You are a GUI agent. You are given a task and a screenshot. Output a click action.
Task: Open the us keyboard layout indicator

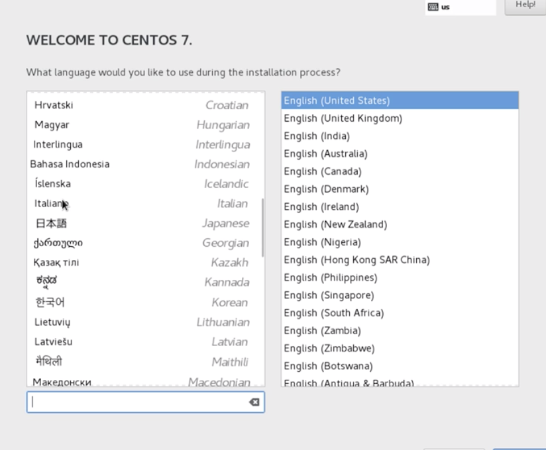(461, 7)
